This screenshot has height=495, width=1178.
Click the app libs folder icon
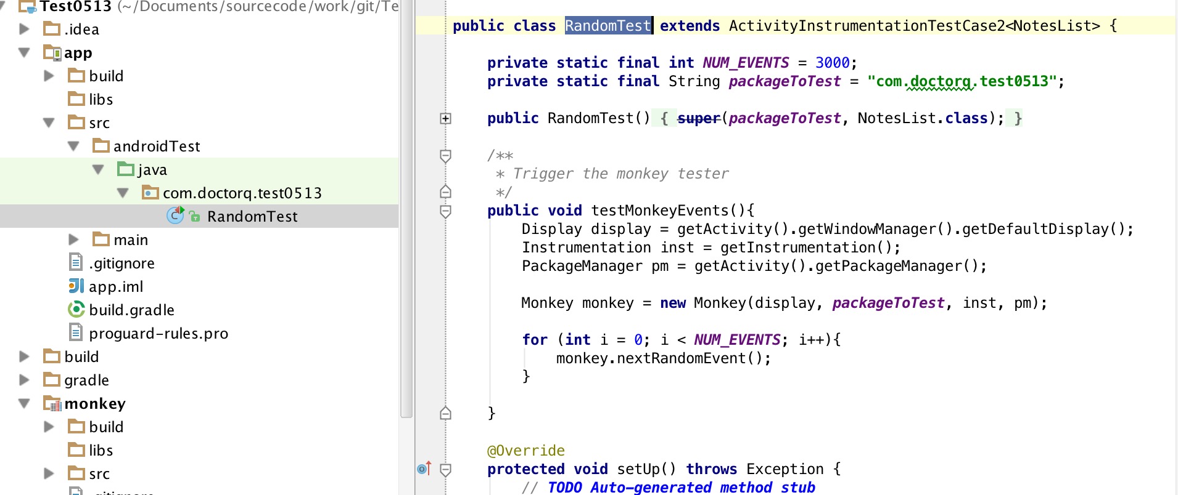click(x=76, y=99)
